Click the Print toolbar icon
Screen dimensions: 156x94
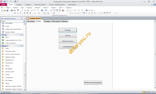(x=12, y=10)
